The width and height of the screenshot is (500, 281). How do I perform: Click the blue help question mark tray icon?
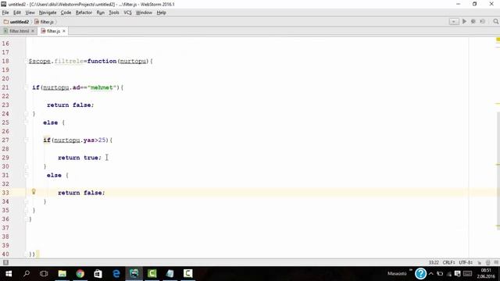(420, 274)
